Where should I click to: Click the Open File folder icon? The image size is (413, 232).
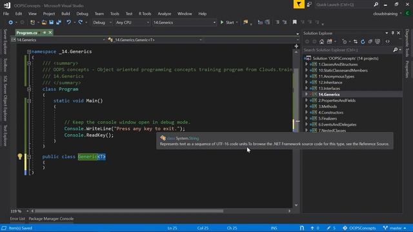pos(44,23)
